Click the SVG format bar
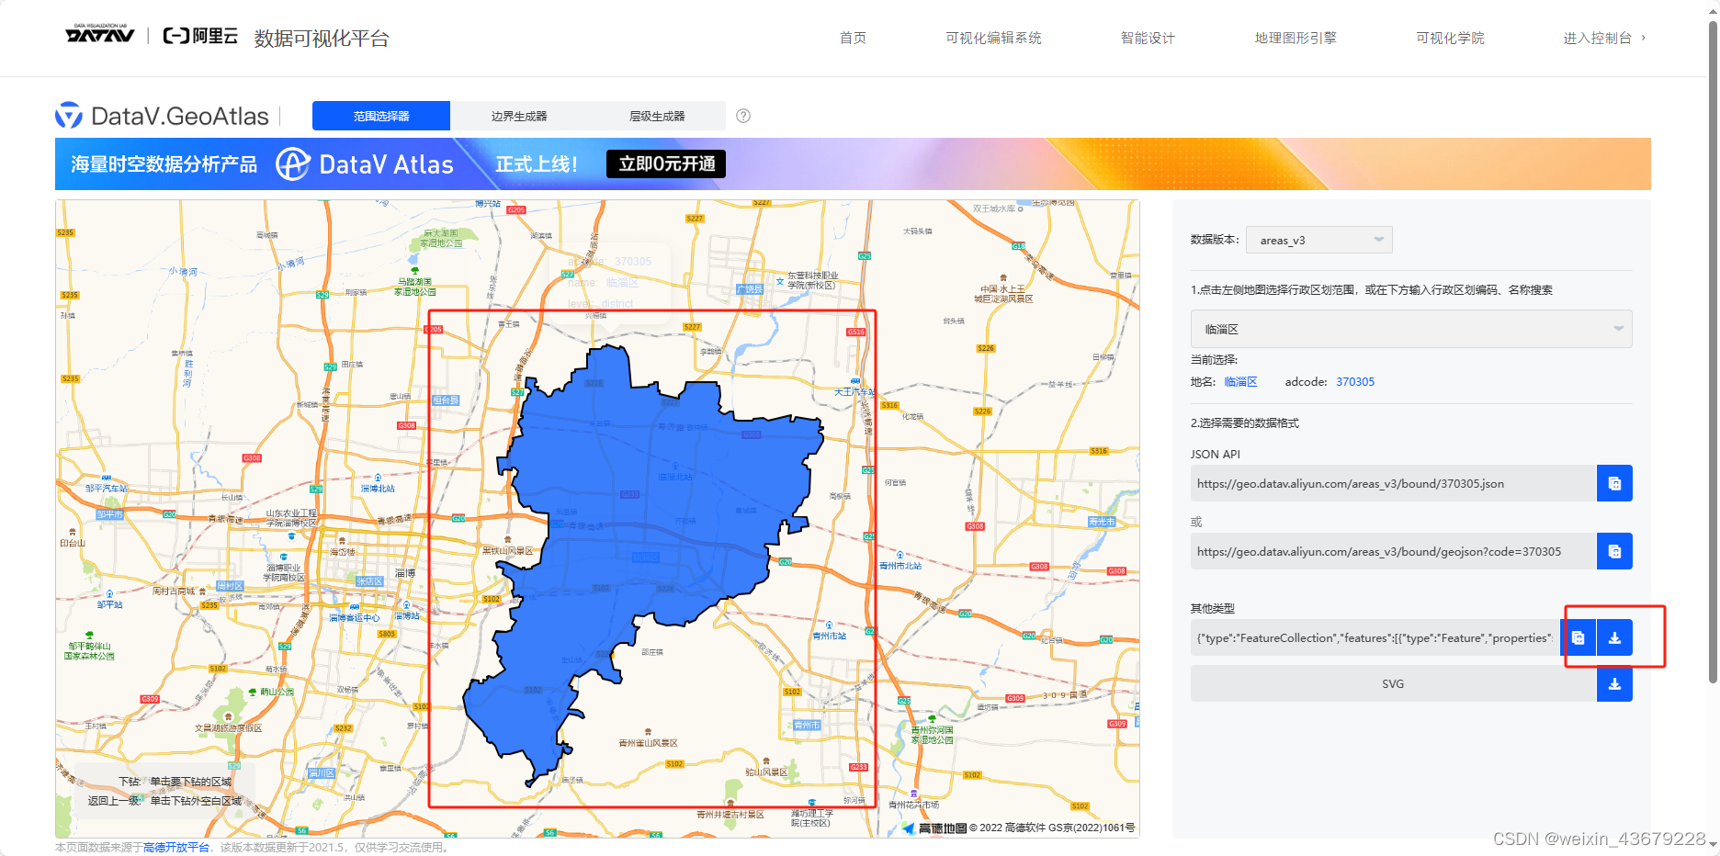 click(1393, 683)
